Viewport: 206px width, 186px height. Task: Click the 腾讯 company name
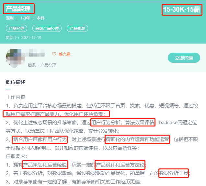(x=32, y=65)
